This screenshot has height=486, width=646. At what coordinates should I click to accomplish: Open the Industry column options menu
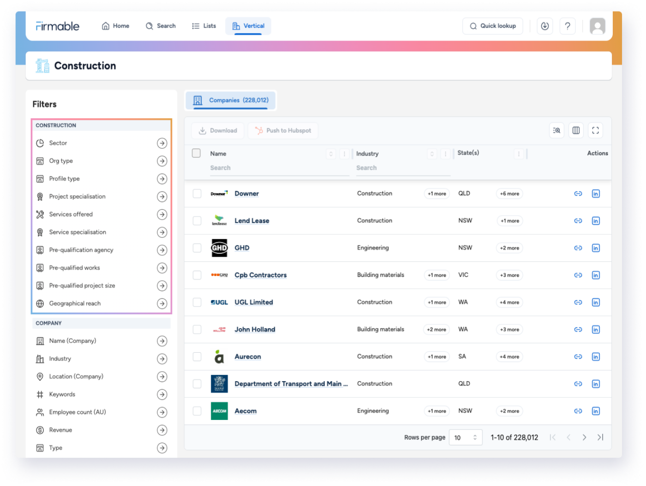445,154
